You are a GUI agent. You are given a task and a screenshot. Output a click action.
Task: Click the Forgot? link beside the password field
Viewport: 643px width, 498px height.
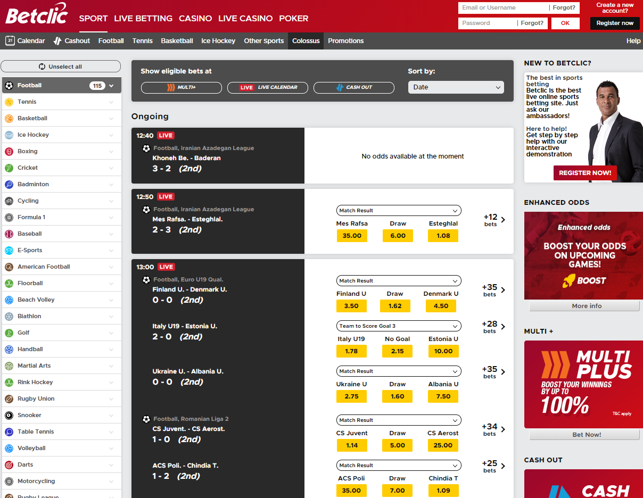(x=532, y=23)
